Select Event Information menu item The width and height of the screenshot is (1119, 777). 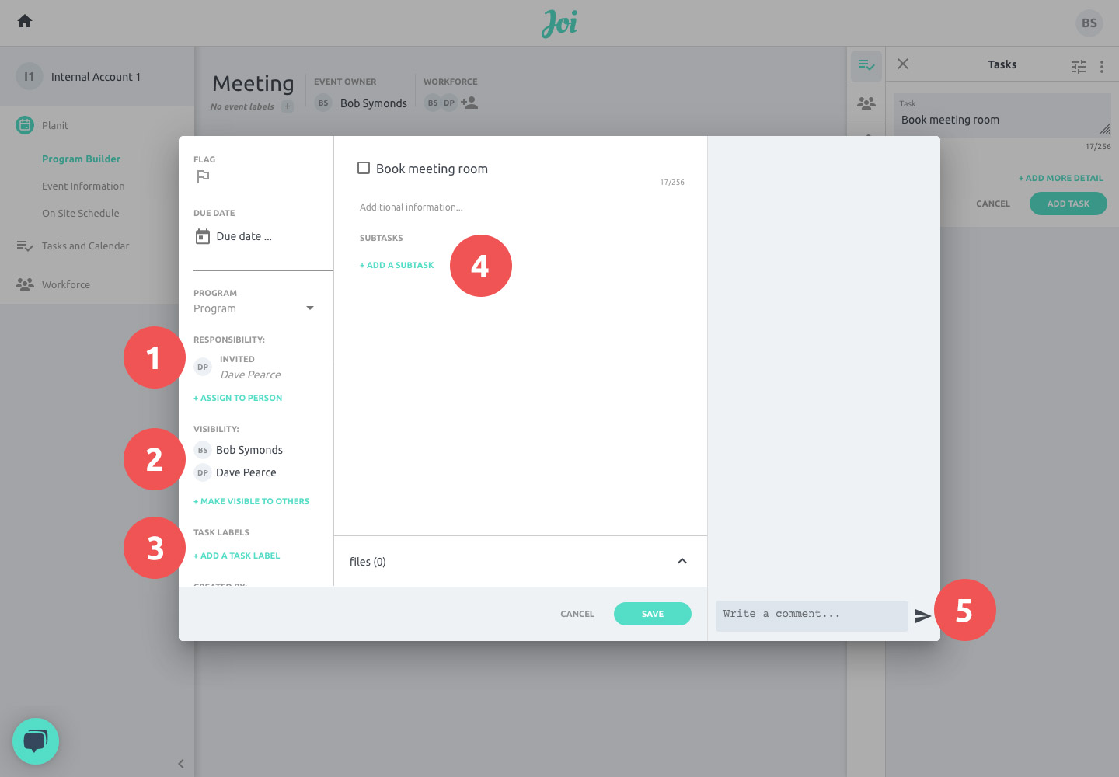83,186
